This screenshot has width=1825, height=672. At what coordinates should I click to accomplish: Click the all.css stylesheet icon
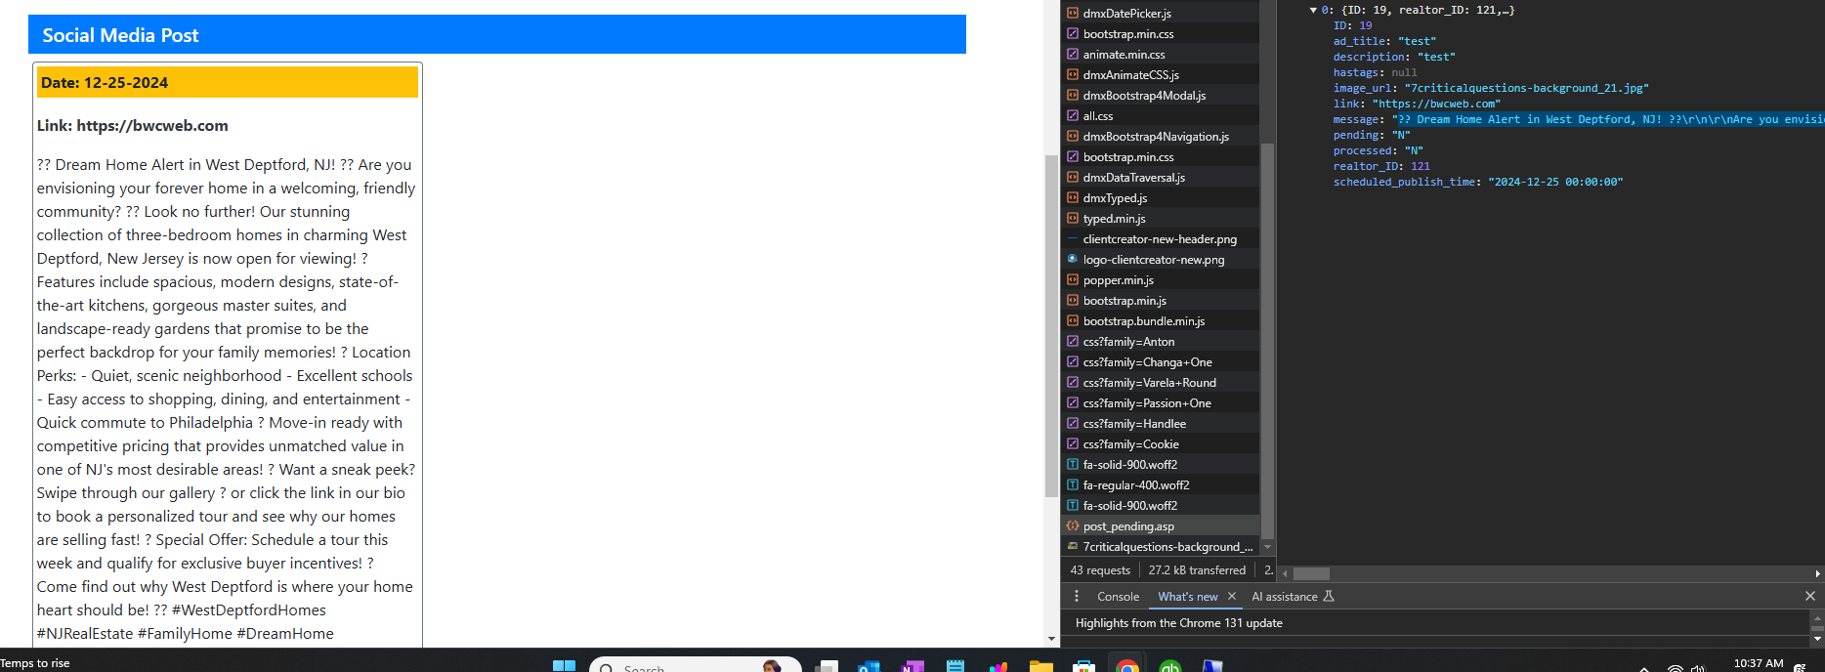tap(1073, 116)
